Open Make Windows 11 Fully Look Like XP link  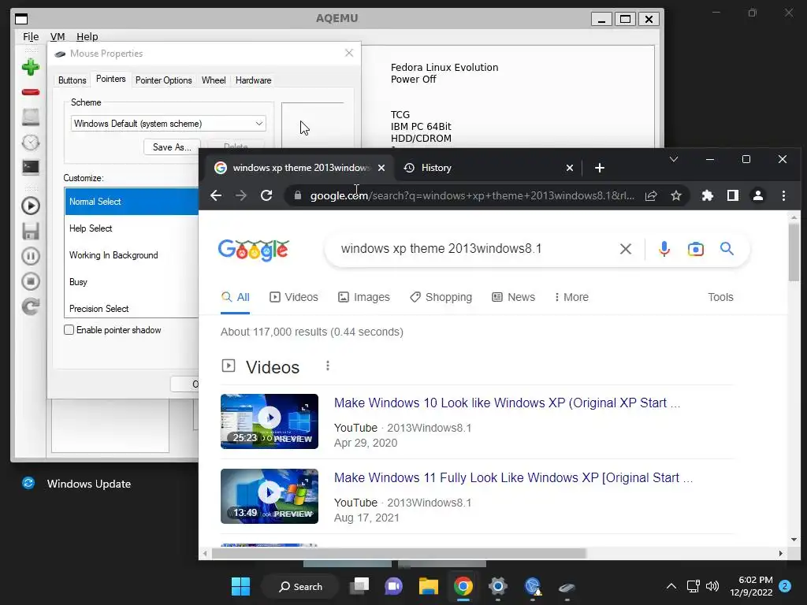[x=513, y=478]
